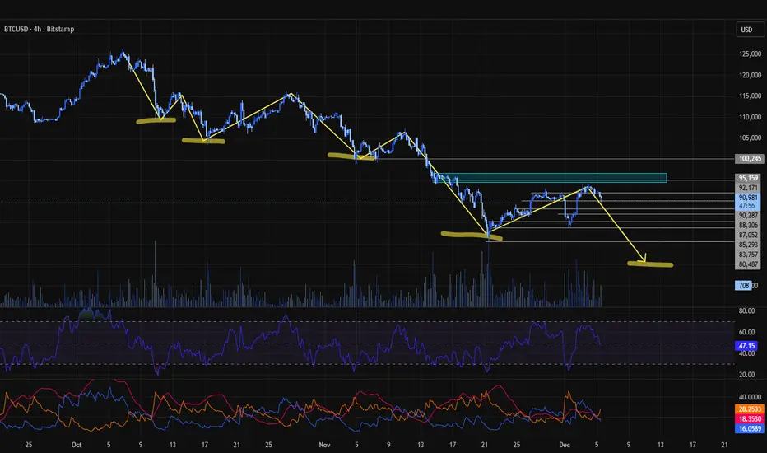Open the USD currency selector
Screen dimensions: 767x453
750,30
